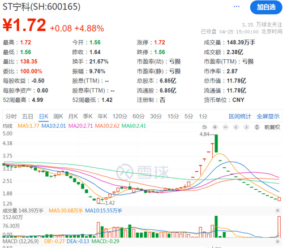The image size is (283, 248).
Task: Close the 成交量 volume indicator panel
Action: tap(277, 211)
